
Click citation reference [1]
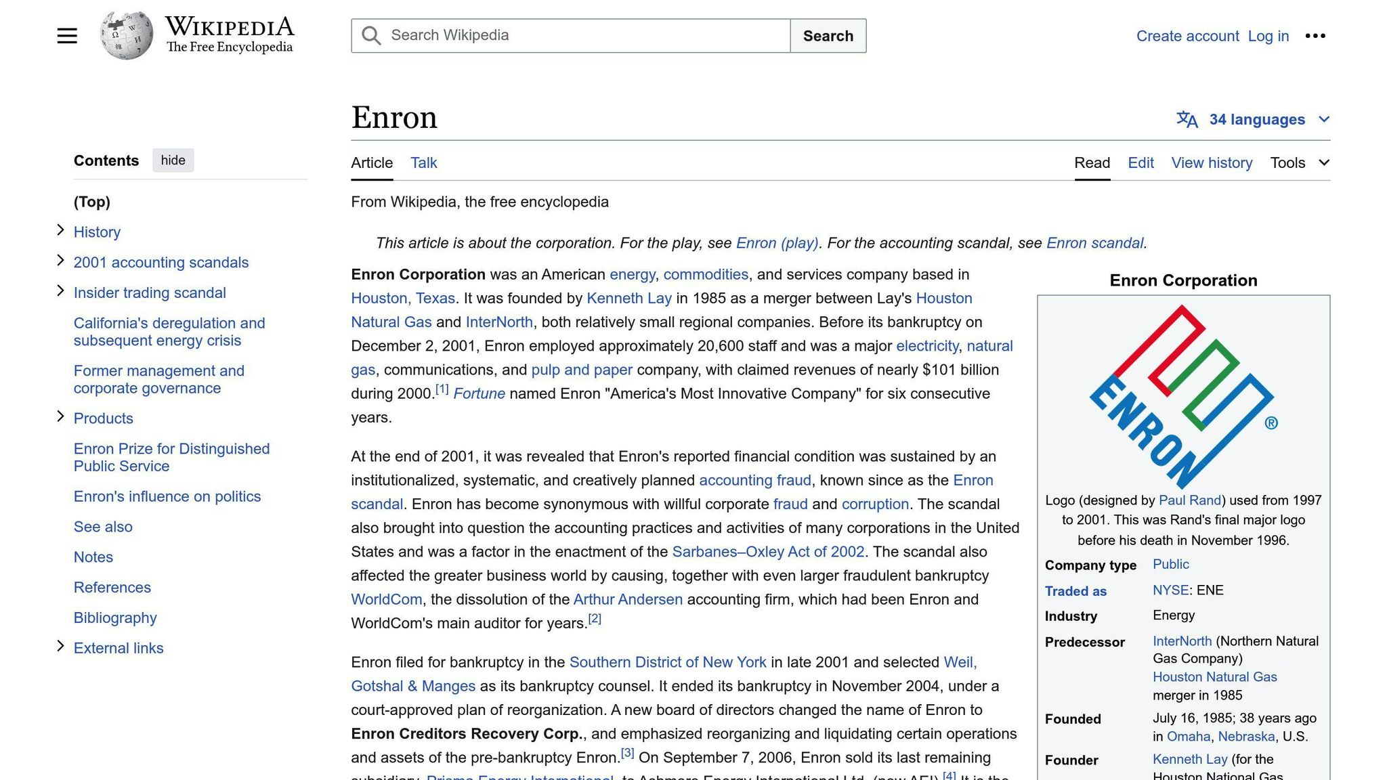pyautogui.click(x=442, y=389)
